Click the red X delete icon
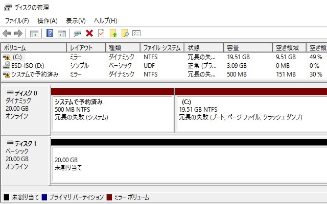The height and width of the screenshot is (204, 327). [x=89, y=33]
